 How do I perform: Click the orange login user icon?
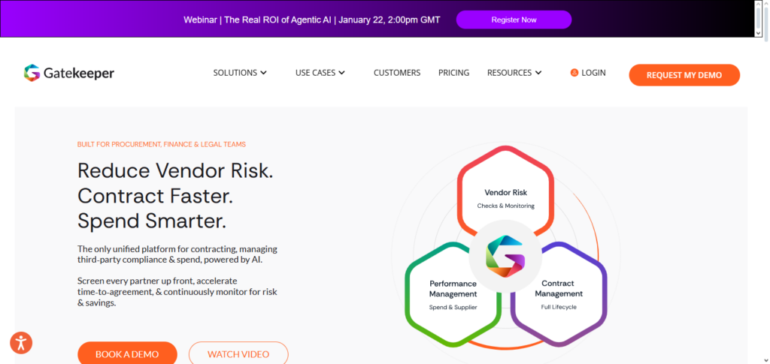coord(574,73)
